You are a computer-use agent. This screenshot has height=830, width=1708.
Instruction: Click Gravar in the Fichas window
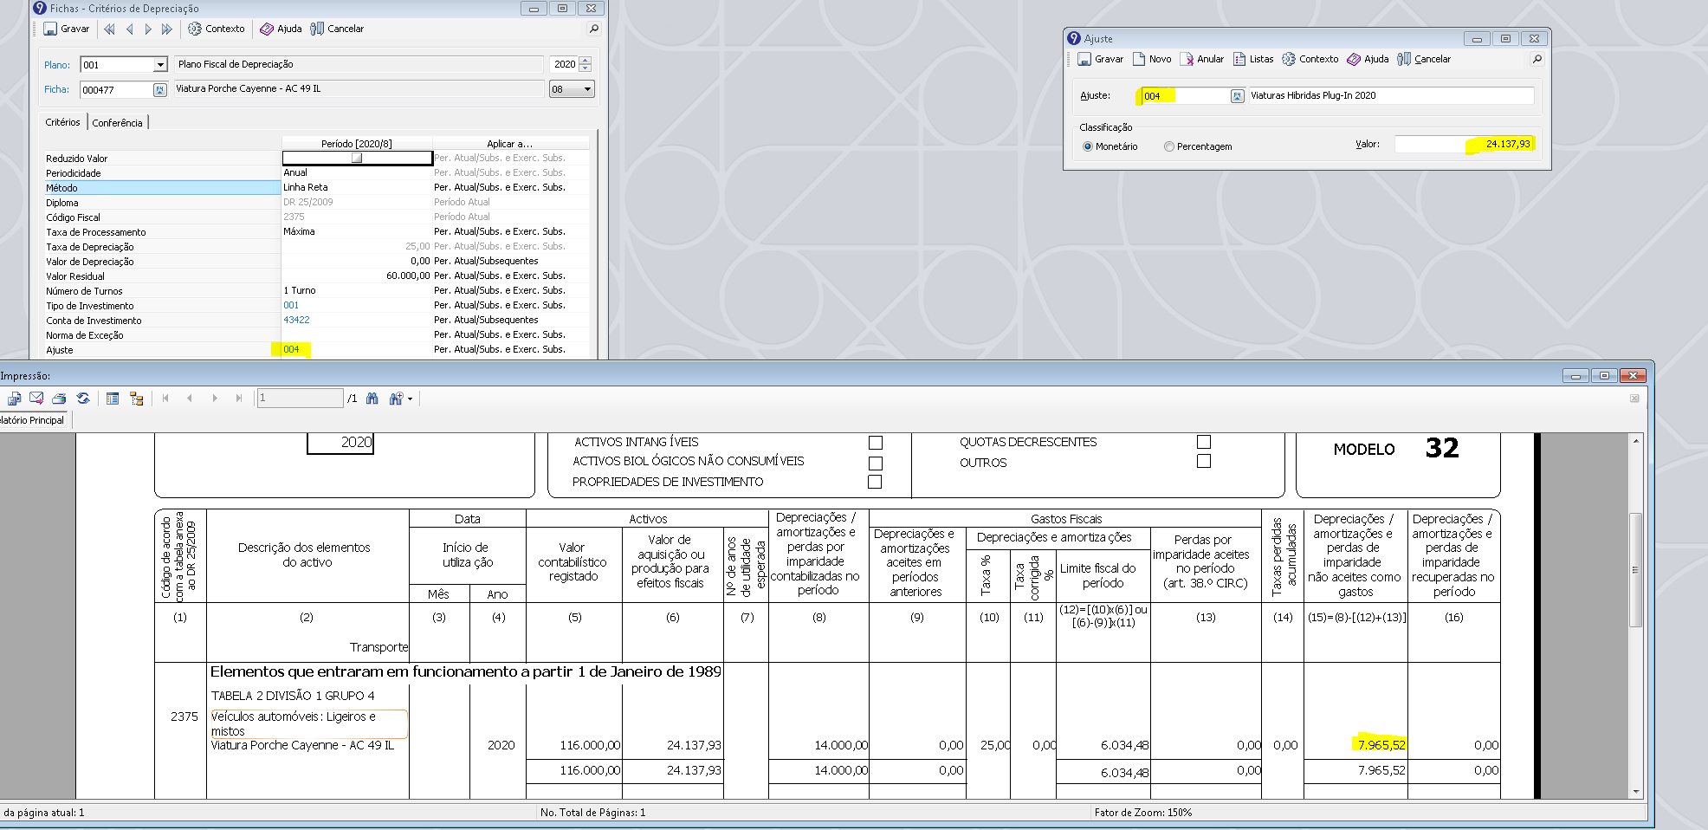pos(67,29)
